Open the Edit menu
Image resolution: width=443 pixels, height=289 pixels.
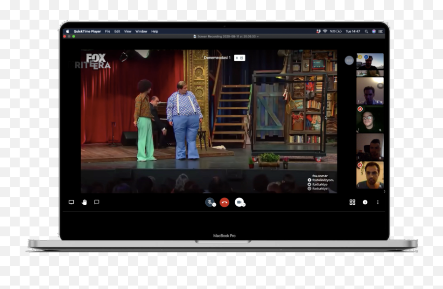(117, 32)
